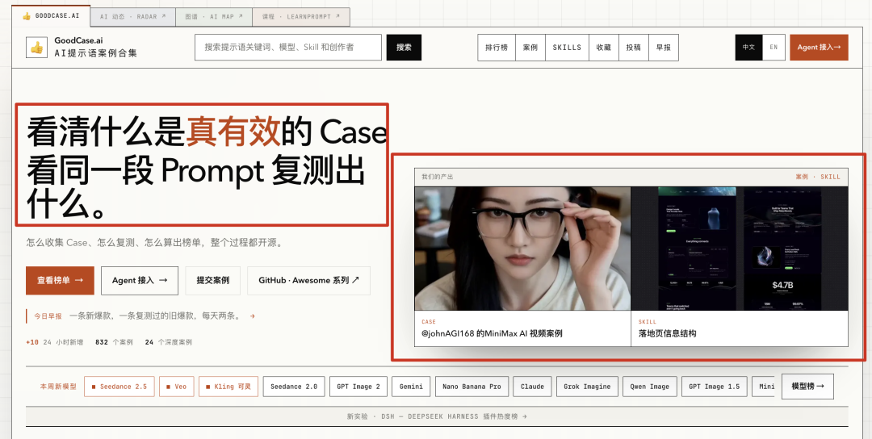Image resolution: width=872 pixels, height=439 pixels.
Task: Open 收藏 in the navigation
Action: pos(603,48)
